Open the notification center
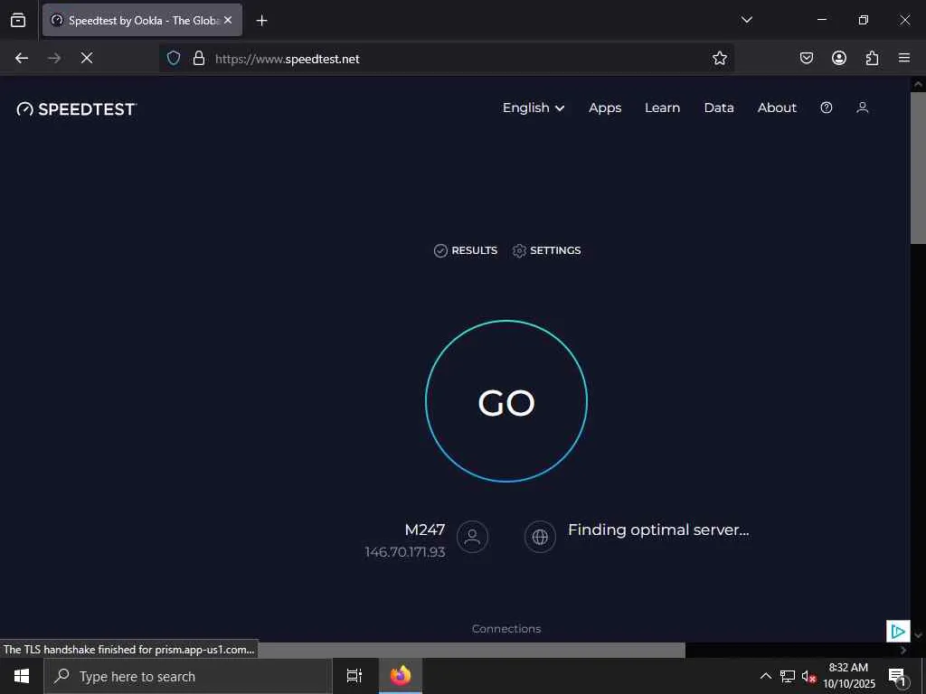926x694 pixels. pos(897,676)
